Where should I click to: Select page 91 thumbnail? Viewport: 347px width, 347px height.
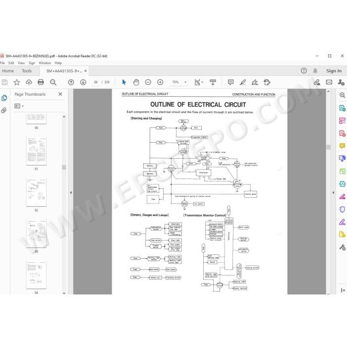pos(36,151)
